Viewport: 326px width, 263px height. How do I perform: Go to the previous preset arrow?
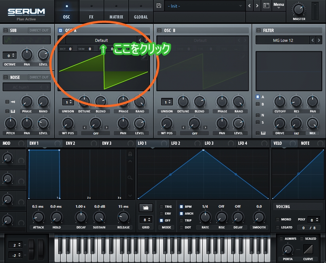click(x=249, y=6)
